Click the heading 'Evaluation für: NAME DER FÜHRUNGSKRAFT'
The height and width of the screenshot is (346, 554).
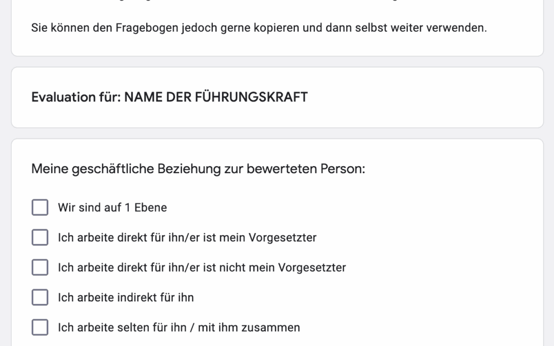(170, 97)
